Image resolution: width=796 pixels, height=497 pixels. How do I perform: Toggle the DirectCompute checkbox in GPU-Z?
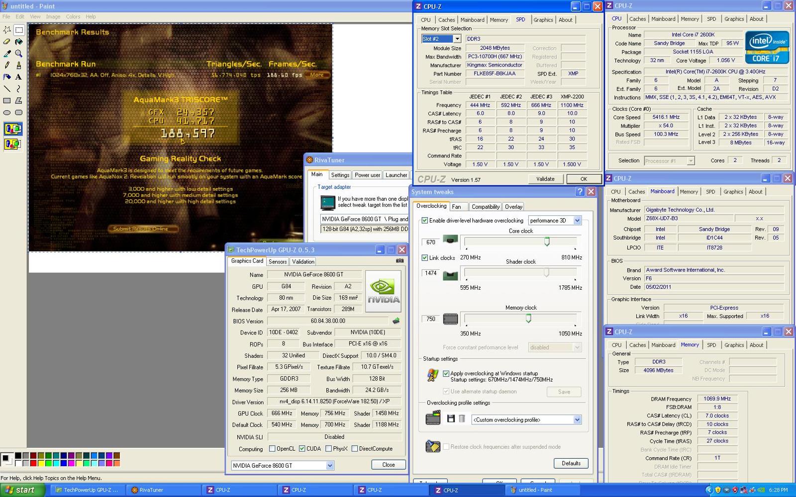355,448
